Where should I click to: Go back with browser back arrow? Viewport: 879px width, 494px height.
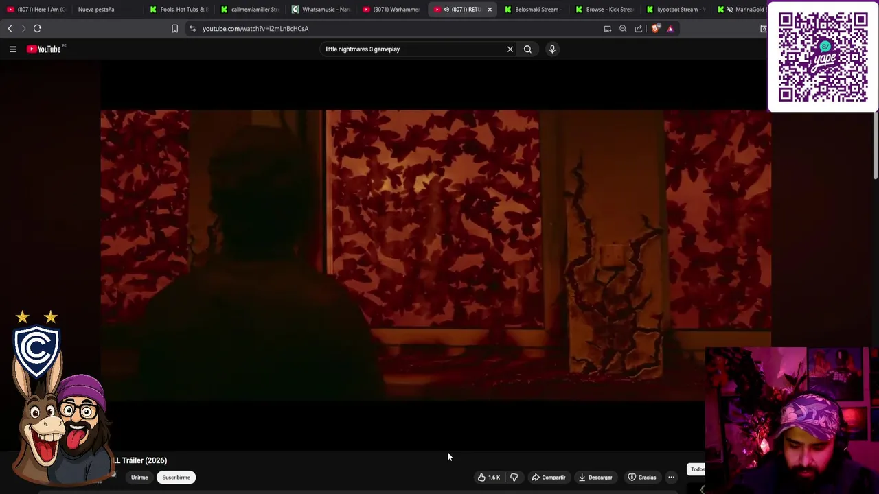pyautogui.click(x=10, y=28)
